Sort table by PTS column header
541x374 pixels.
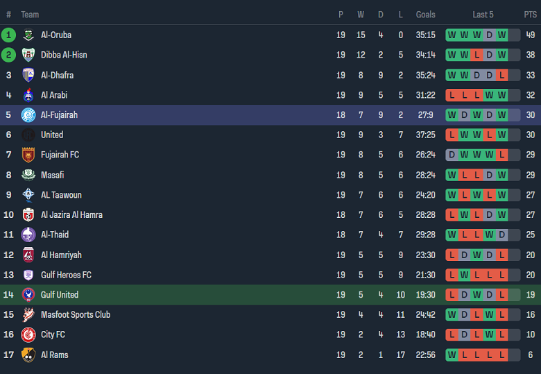[x=530, y=15]
